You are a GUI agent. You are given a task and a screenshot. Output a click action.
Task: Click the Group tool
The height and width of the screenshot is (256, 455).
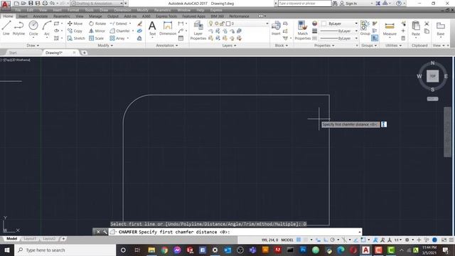pyautogui.click(x=365, y=28)
